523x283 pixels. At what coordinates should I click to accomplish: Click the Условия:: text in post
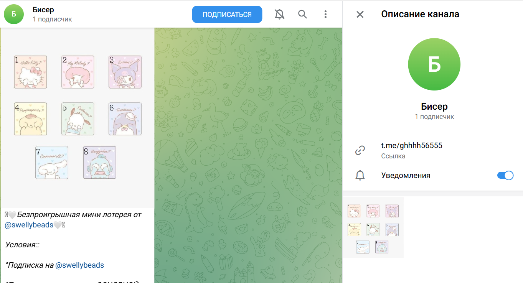pos(23,245)
